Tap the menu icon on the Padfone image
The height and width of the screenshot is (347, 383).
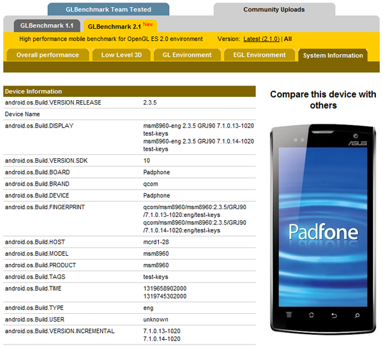[x=289, y=315]
